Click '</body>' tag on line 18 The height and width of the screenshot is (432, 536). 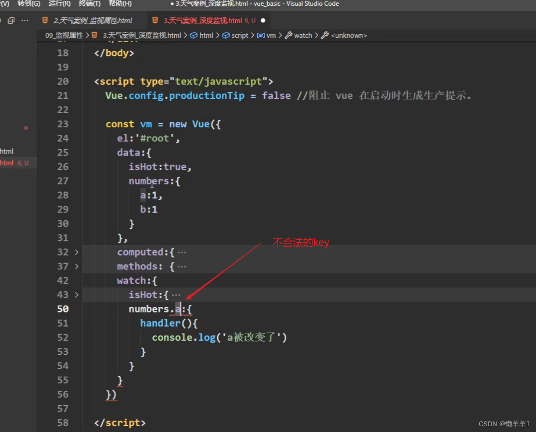pos(114,53)
